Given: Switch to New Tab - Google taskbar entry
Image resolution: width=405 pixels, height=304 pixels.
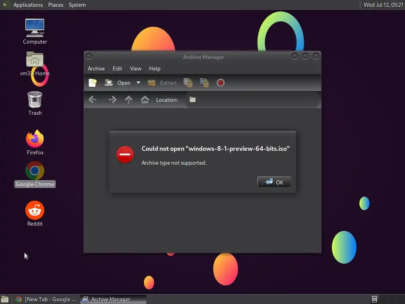Looking at the screenshot, I should [x=46, y=299].
